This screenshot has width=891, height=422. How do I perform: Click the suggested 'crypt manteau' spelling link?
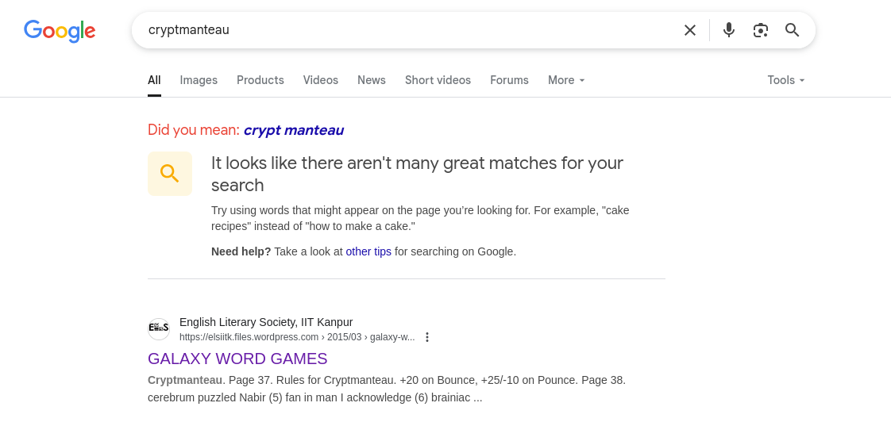click(294, 130)
